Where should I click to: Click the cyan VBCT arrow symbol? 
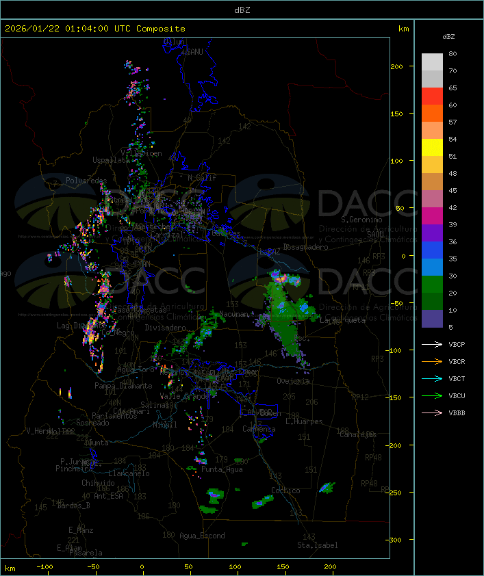click(433, 378)
